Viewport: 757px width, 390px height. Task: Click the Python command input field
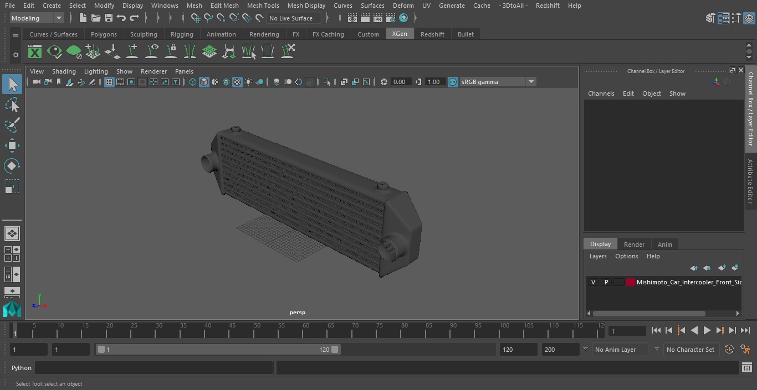[x=154, y=368]
